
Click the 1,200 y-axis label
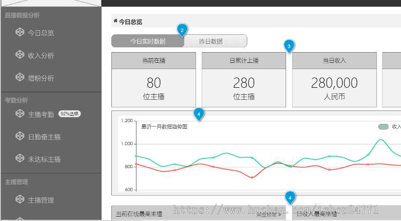[x=127, y=121]
